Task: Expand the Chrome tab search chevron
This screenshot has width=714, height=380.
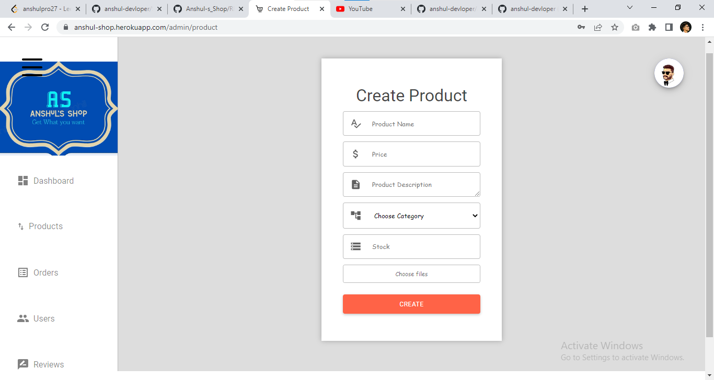Action: (x=629, y=8)
